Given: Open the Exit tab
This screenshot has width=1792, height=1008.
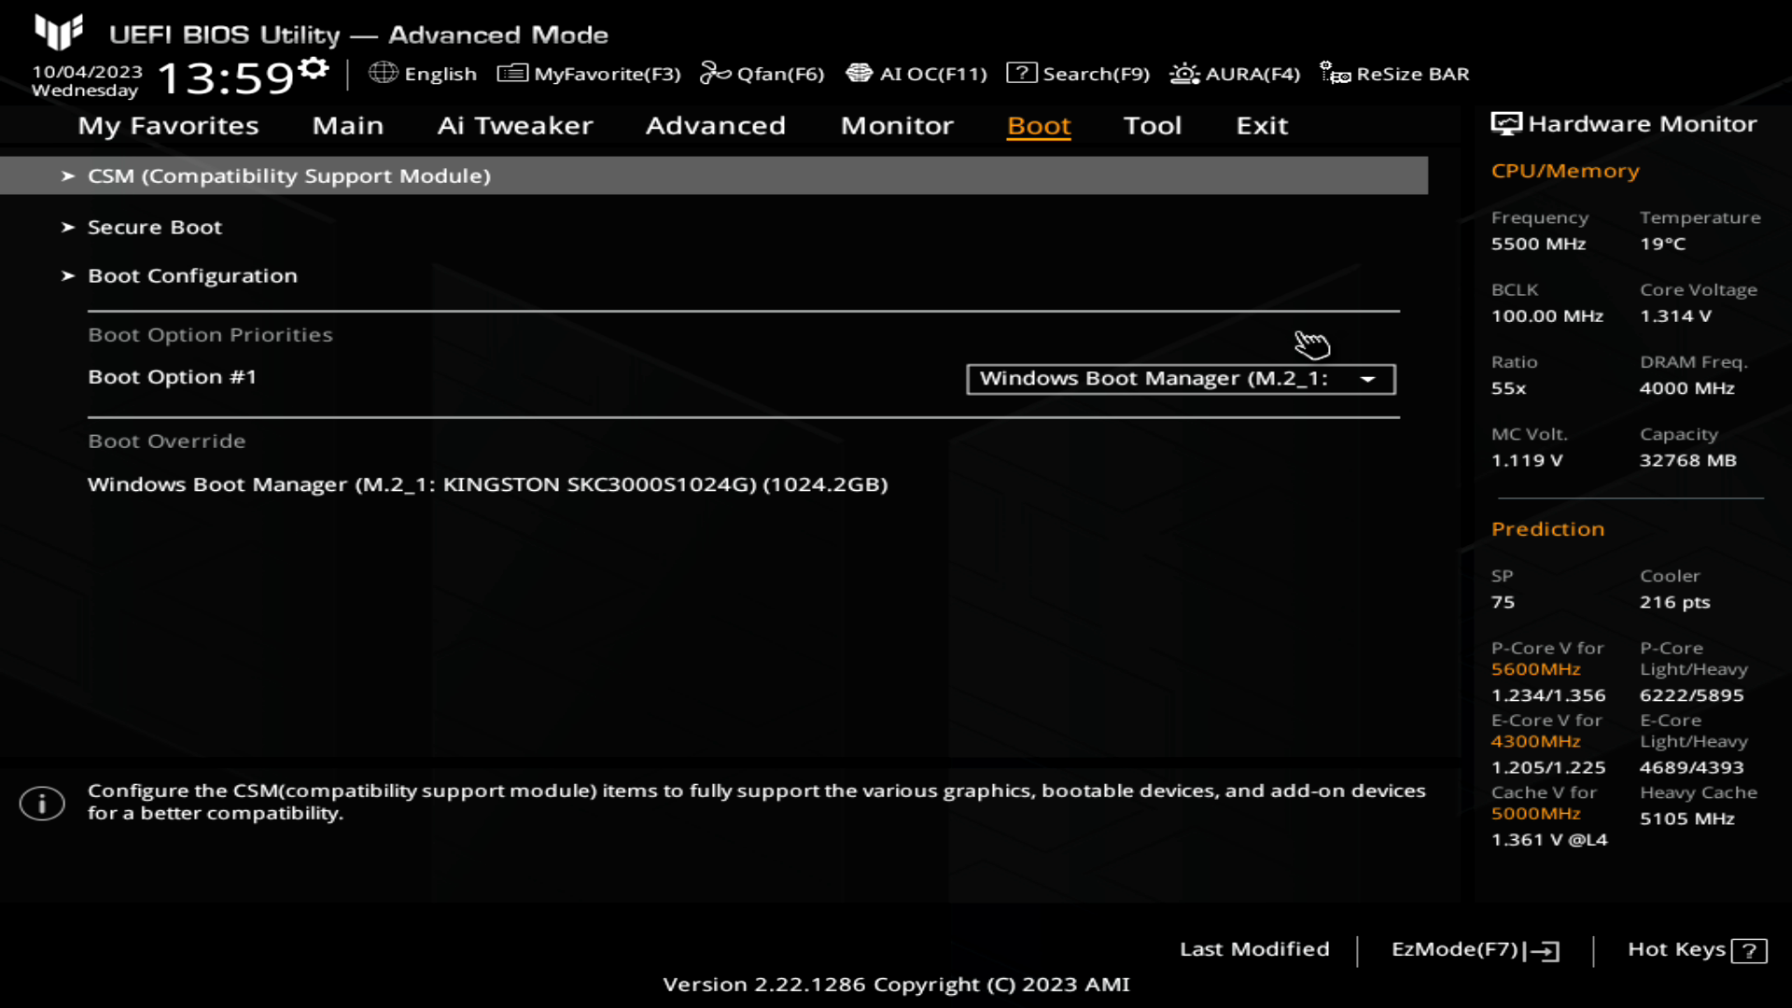Looking at the screenshot, I should [x=1262, y=125].
